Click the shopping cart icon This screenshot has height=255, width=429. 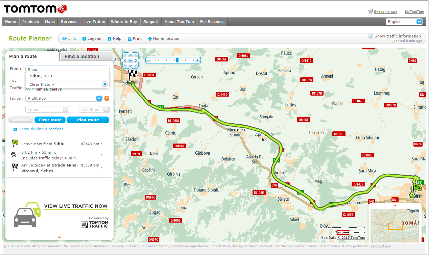(x=371, y=11)
